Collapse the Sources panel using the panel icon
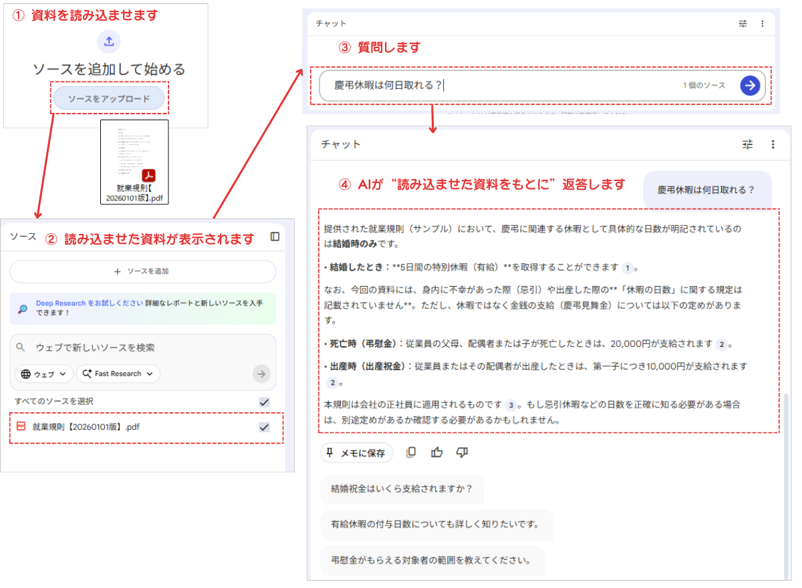 pyautogui.click(x=276, y=235)
